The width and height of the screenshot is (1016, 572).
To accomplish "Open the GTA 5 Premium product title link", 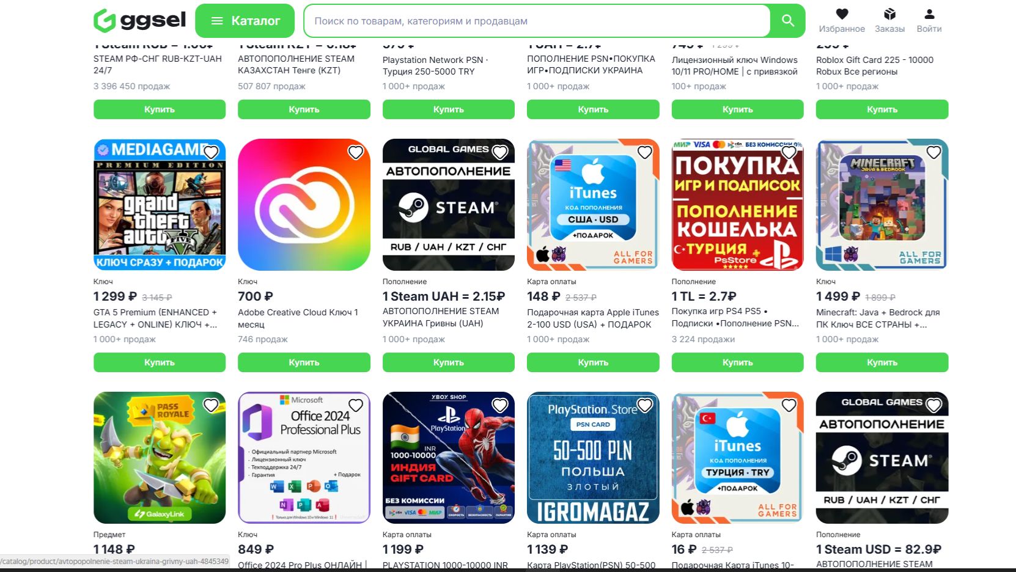I will 155,318.
